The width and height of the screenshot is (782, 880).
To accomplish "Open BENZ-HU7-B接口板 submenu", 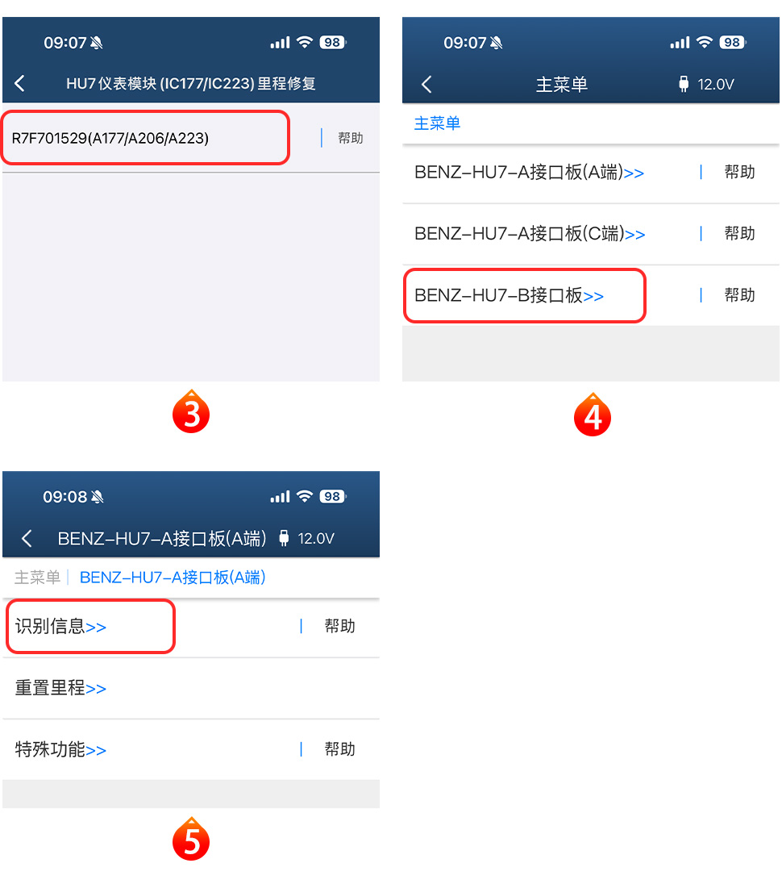I will pos(509,295).
